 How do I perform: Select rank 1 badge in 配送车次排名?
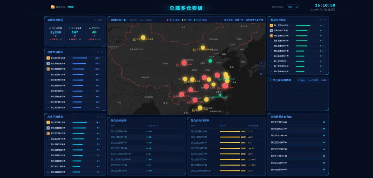(x=271, y=25)
